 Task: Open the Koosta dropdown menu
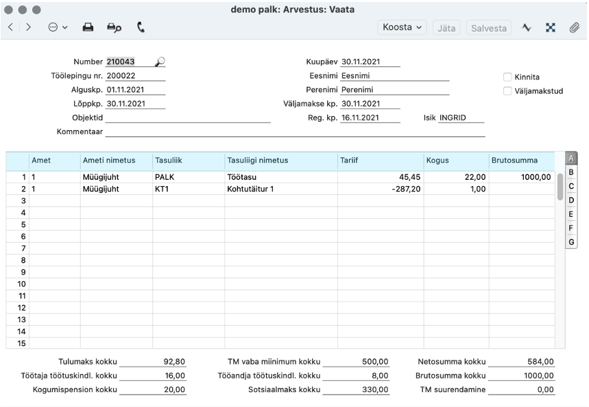click(402, 27)
